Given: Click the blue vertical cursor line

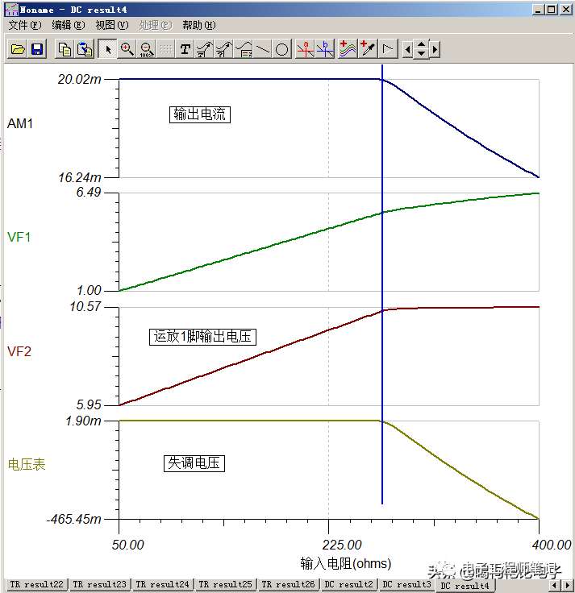Looking at the screenshot, I should 382,284.
